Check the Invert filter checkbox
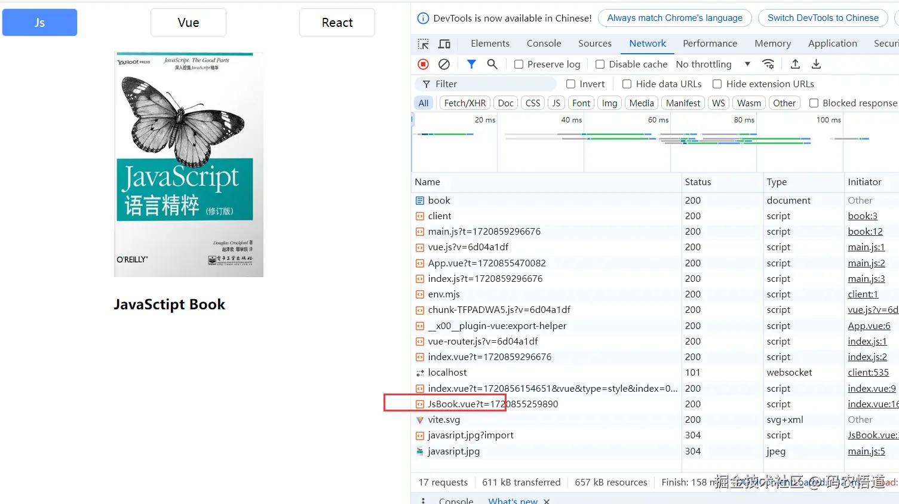The height and width of the screenshot is (504, 899). (x=571, y=84)
